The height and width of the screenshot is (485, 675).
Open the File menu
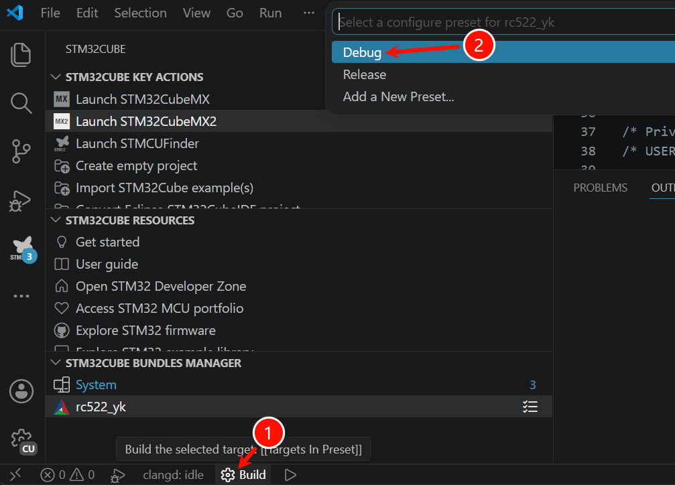50,13
